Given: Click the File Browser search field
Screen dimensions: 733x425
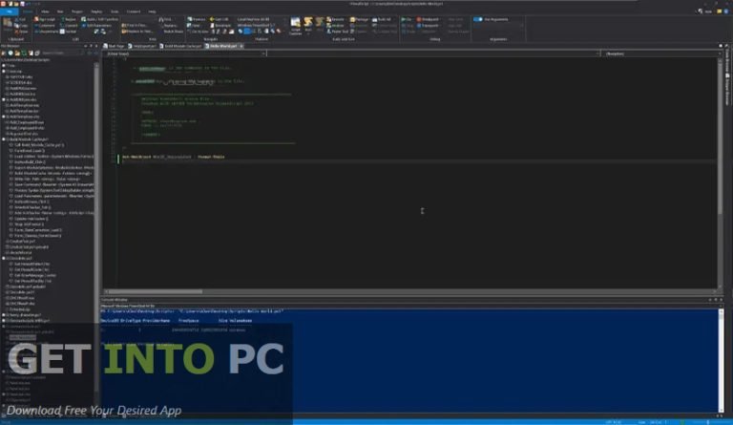Looking at the screenshot, I should pyautogui.click(x=63, y=53).
